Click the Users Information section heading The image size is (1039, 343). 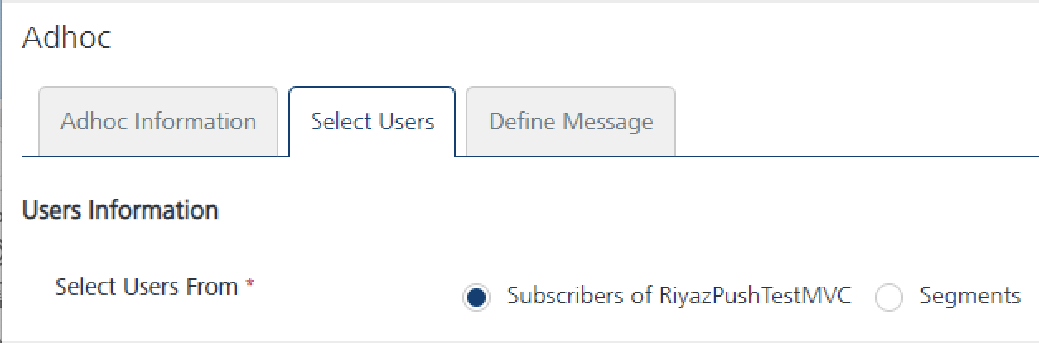coord(120,210)
